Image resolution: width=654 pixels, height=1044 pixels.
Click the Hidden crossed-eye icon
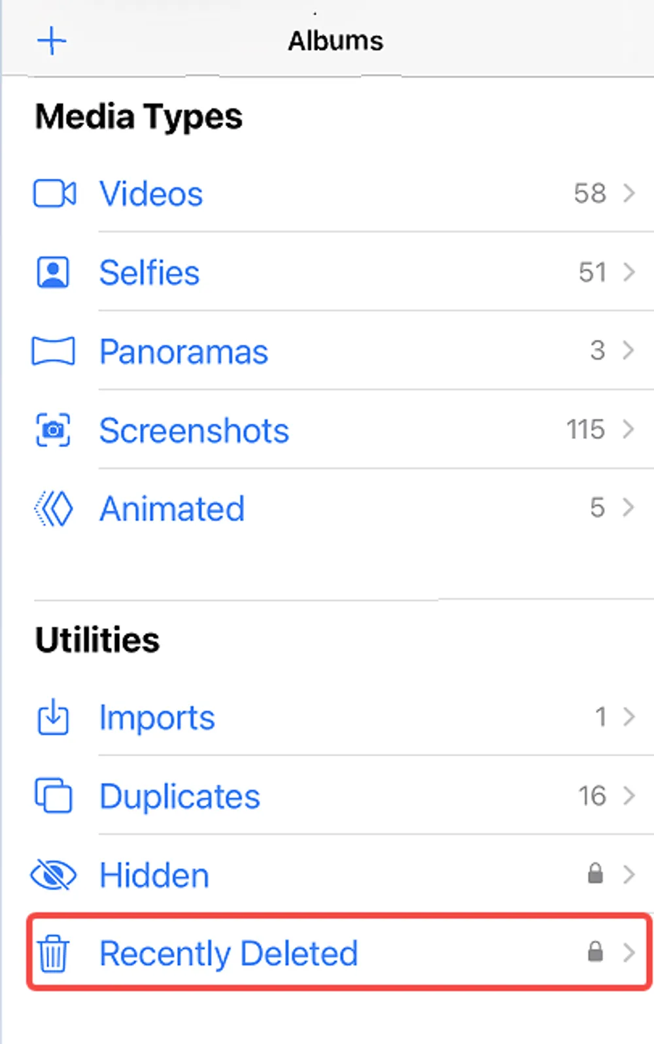point(53,875)
